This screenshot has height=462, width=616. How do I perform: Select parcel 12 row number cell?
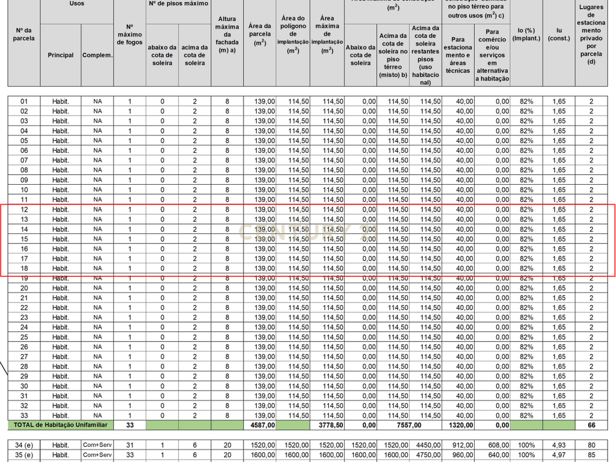click(24, 209)
